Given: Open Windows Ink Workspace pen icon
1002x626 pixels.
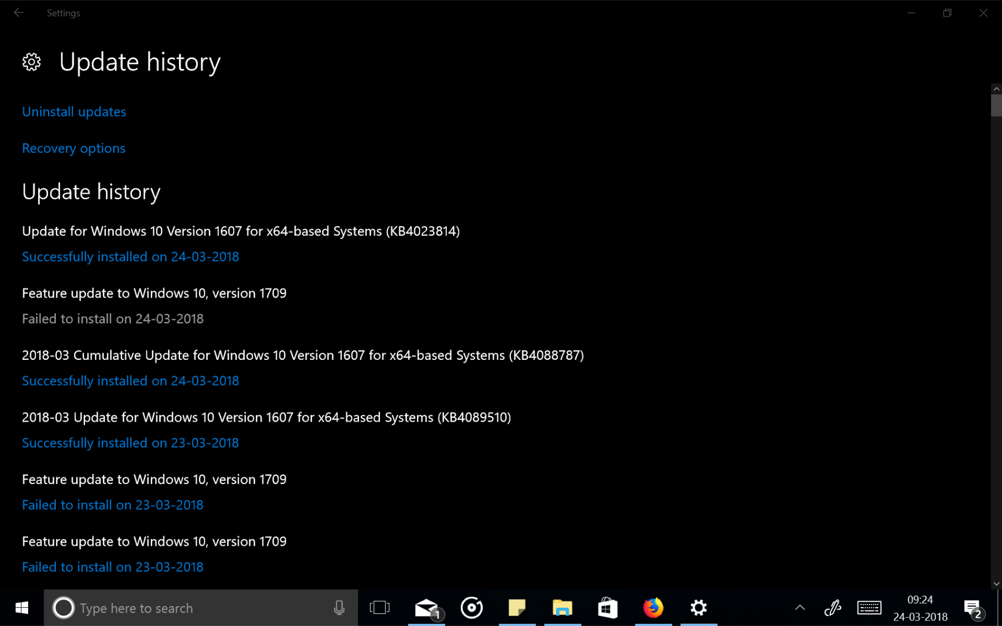Looking at the screenshot, I should tap(832, 608).
